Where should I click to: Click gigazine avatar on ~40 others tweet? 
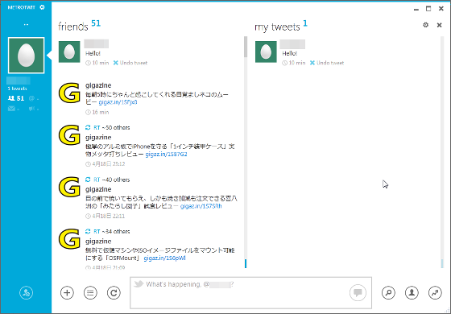69,187
